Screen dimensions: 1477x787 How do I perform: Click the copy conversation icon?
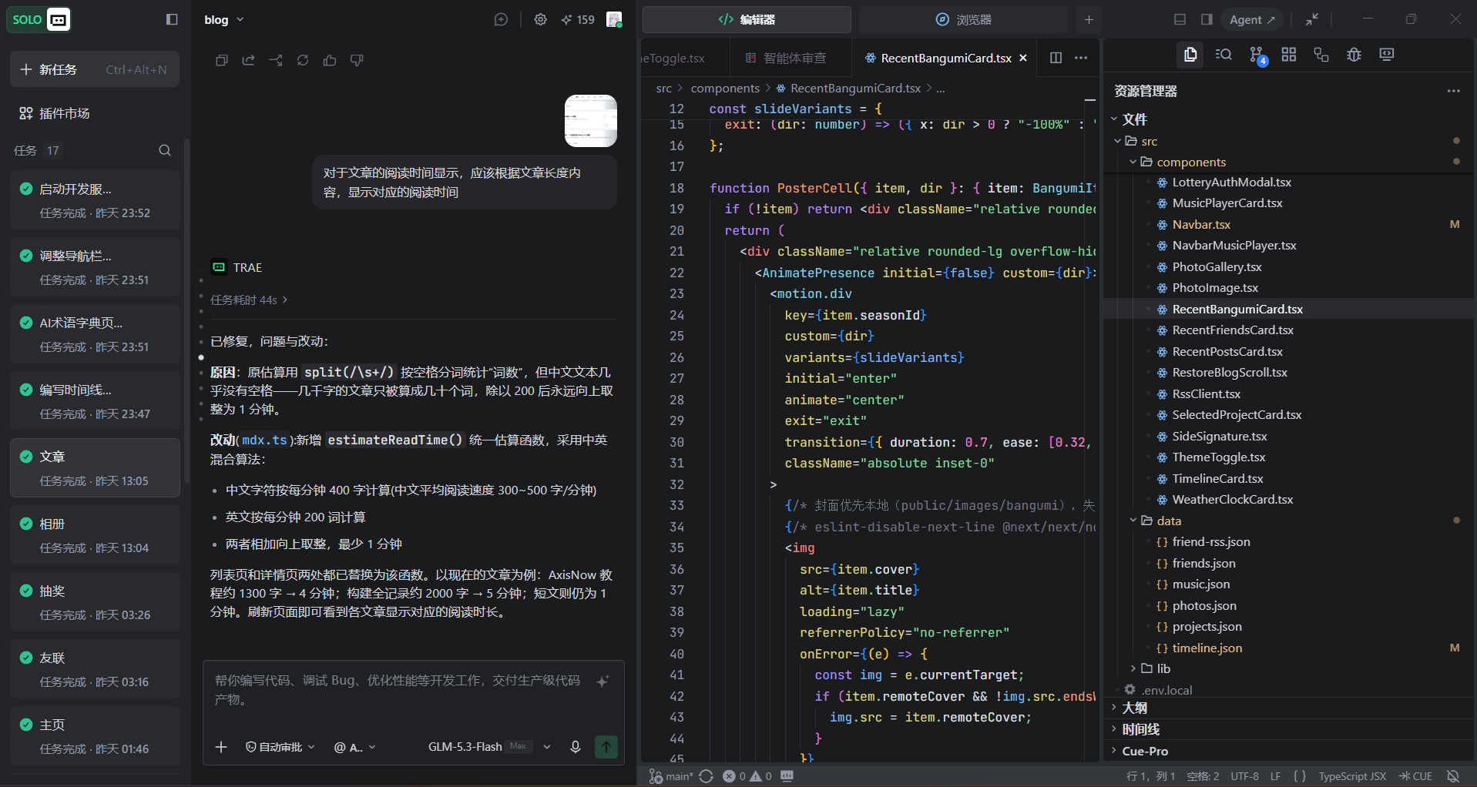tap(222, 60)
